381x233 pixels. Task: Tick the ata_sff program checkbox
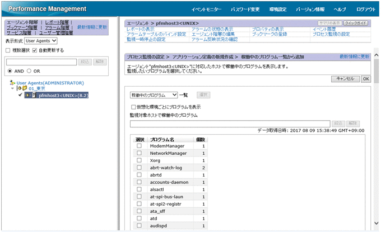tap(139, 211)
